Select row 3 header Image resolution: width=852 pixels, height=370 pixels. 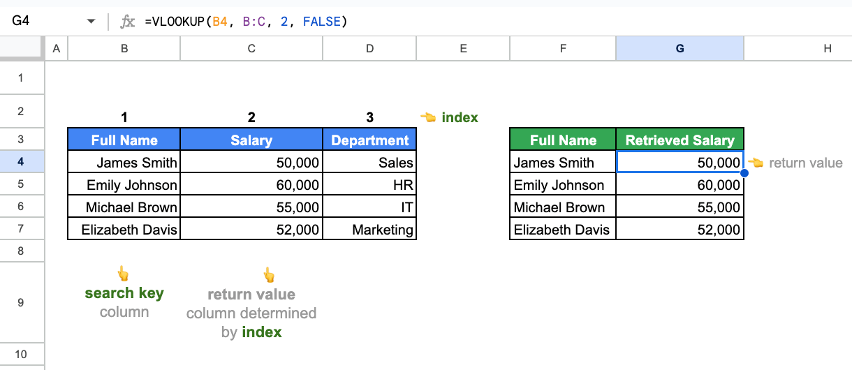pos(22,139)
